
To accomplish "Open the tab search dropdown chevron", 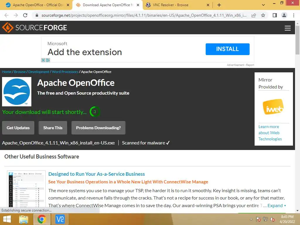I will coord(263,5).
